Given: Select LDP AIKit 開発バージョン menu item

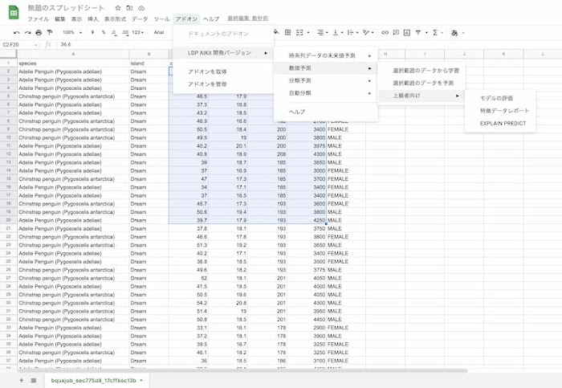Looking at the screenshot, I should tap(223, 53).
